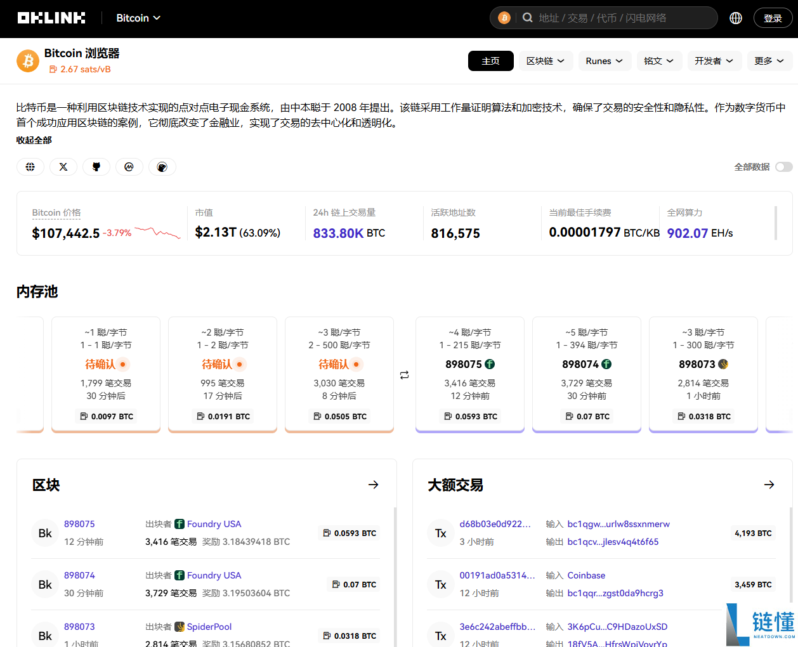
Task: Toggle the 全部数据 switch
Action: (x=784, y=167)
